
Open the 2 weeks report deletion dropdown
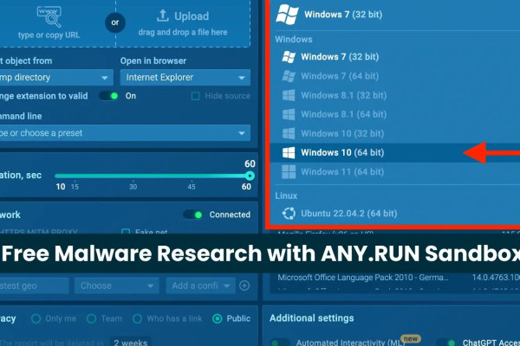[131, 342]
